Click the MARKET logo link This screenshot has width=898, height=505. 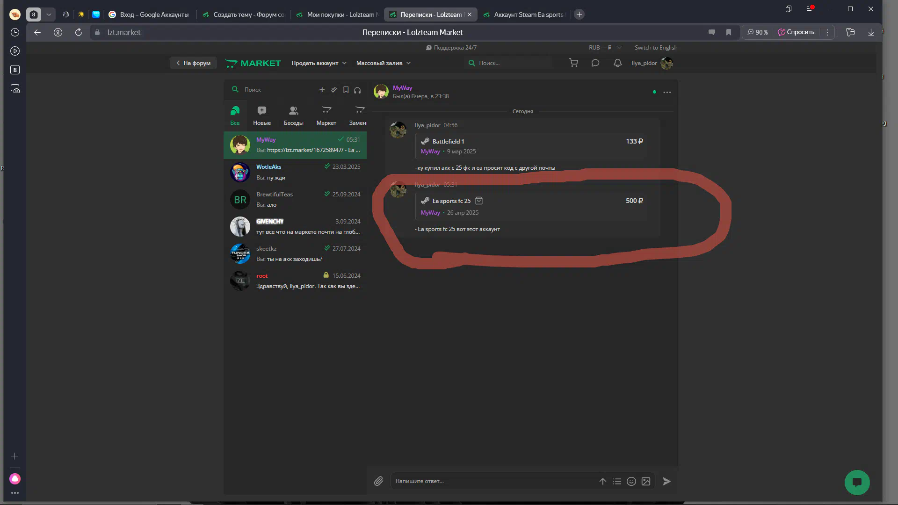point(253,63)
